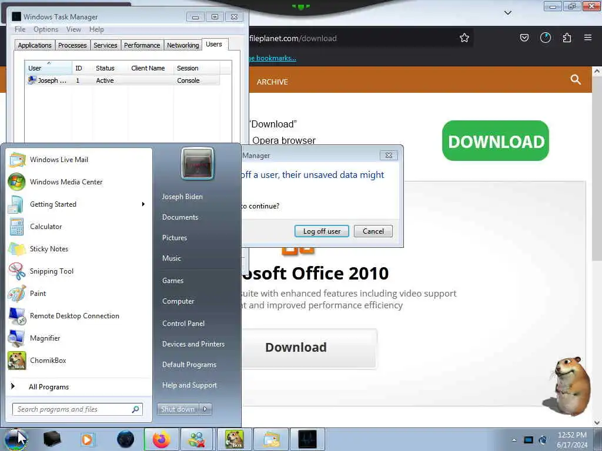Open the File menu in Task Manager
602x451 pixels.
[20, 29]
